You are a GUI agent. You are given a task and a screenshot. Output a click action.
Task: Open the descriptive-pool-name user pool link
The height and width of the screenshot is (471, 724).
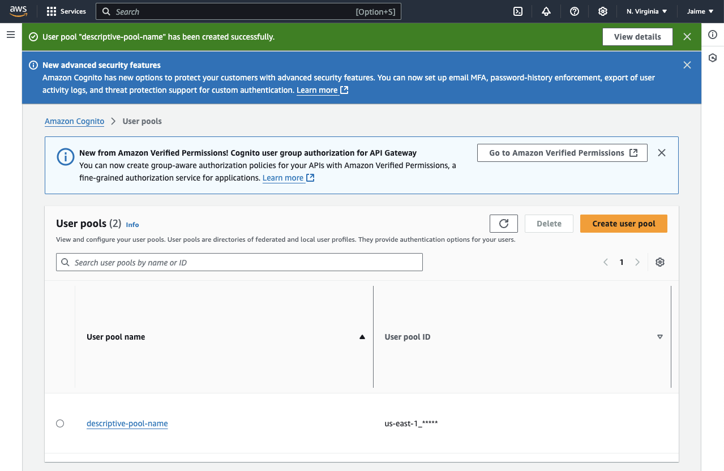[x=127, y=423]
